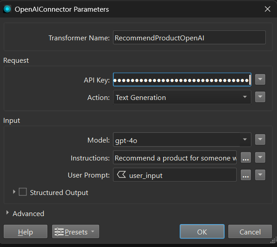Open the User Prompt editor ellipsis button

click(x=246, y=175)
